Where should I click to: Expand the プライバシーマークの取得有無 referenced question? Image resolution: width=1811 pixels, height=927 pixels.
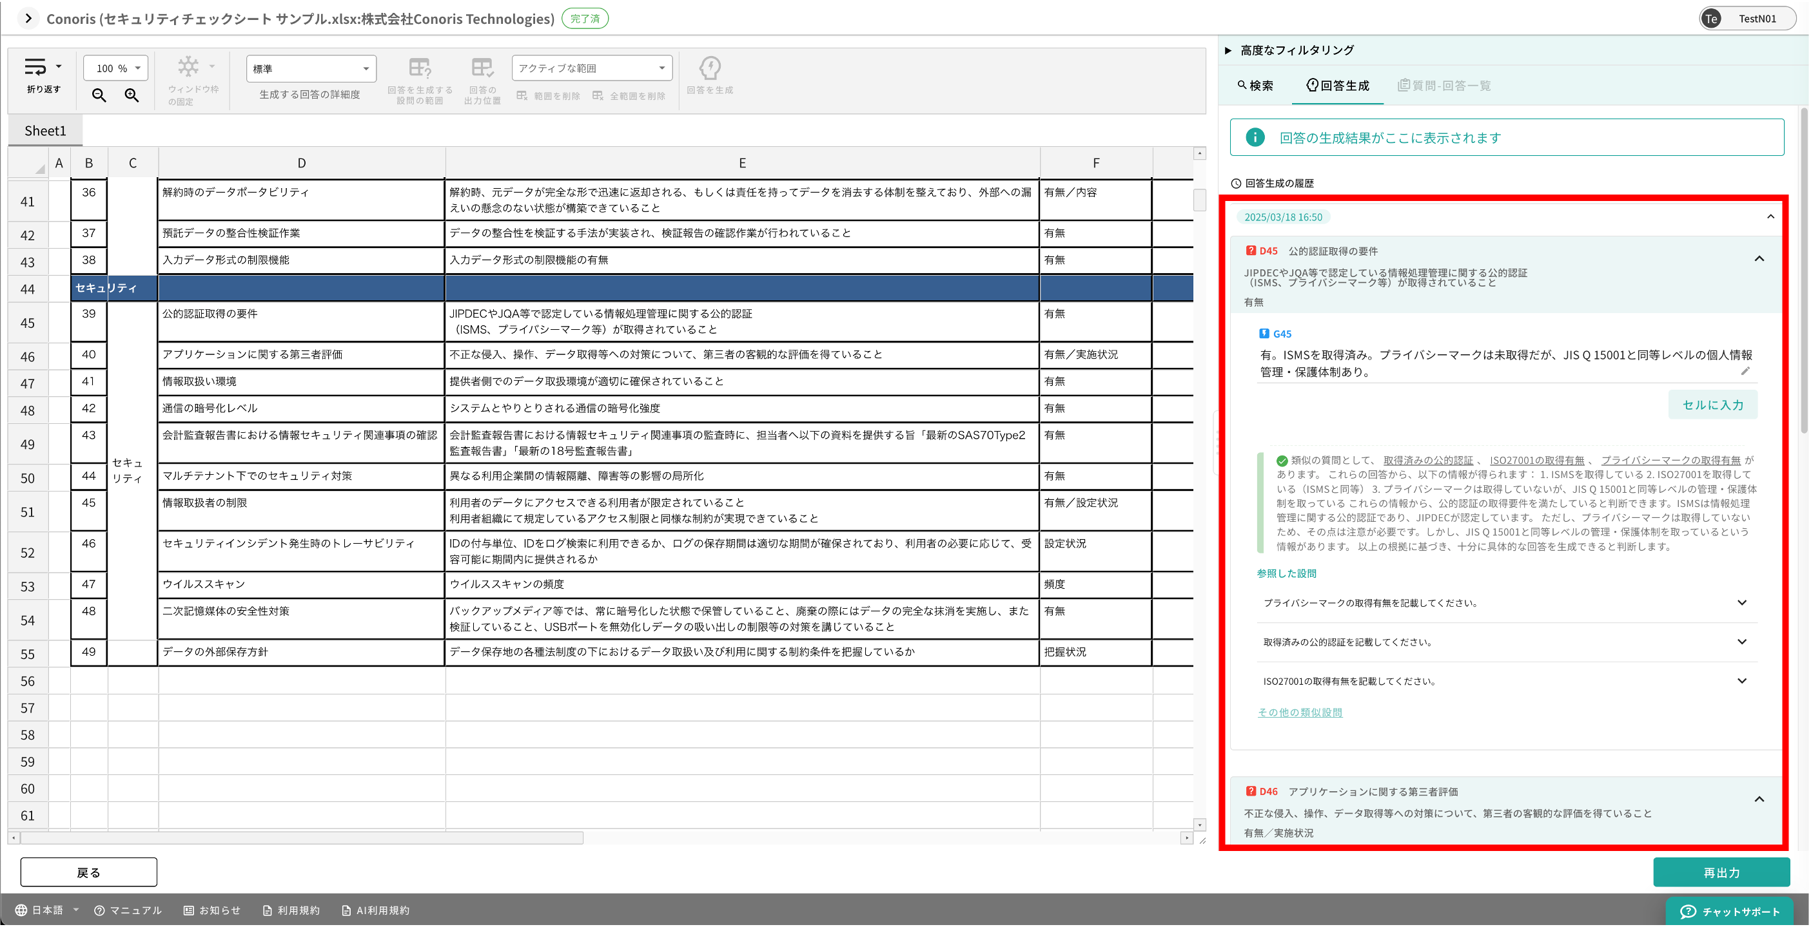(x=1741, y=602)
